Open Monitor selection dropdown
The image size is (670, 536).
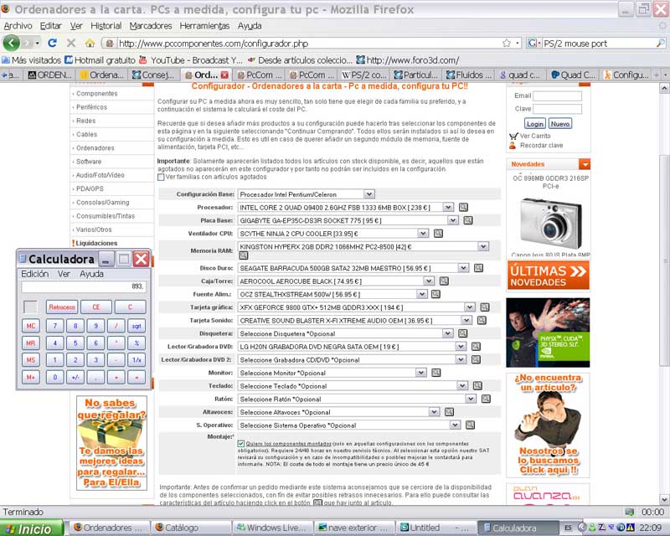tap(421, 373)
